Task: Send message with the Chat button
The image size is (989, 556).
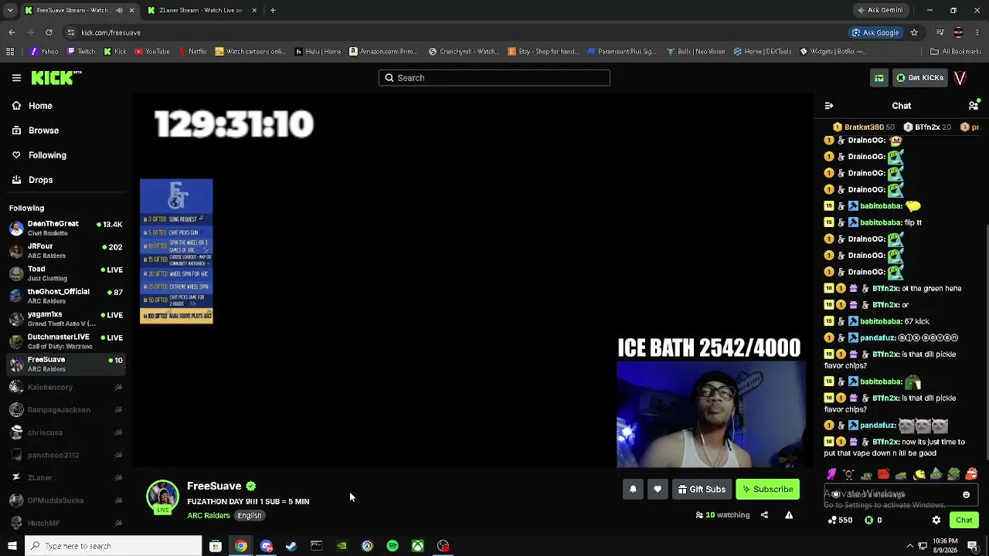Action: tap(964, 520)
